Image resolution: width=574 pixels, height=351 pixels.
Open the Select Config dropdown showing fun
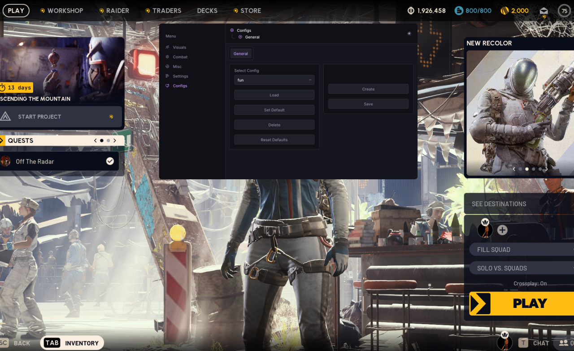click(x=274, y=80)
